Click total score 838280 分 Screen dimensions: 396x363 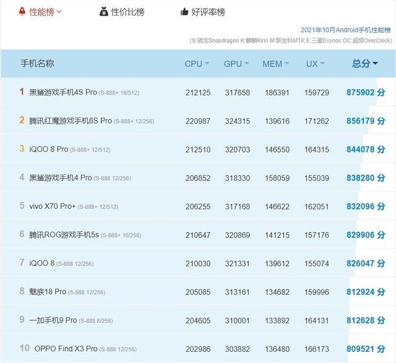(366, 178)
